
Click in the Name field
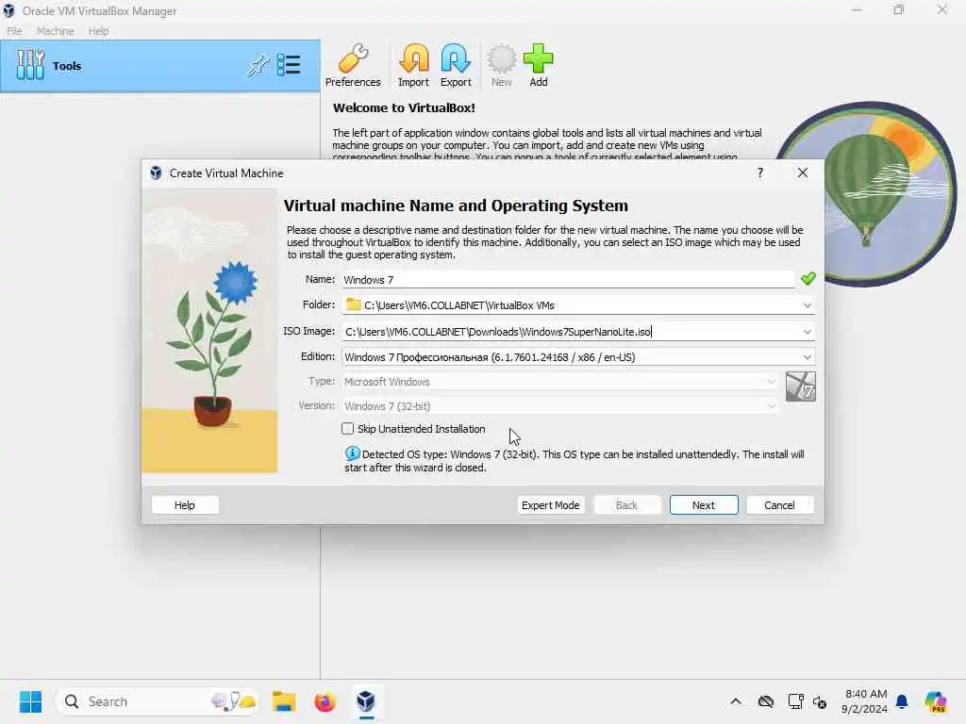click(x=567, y=279)
